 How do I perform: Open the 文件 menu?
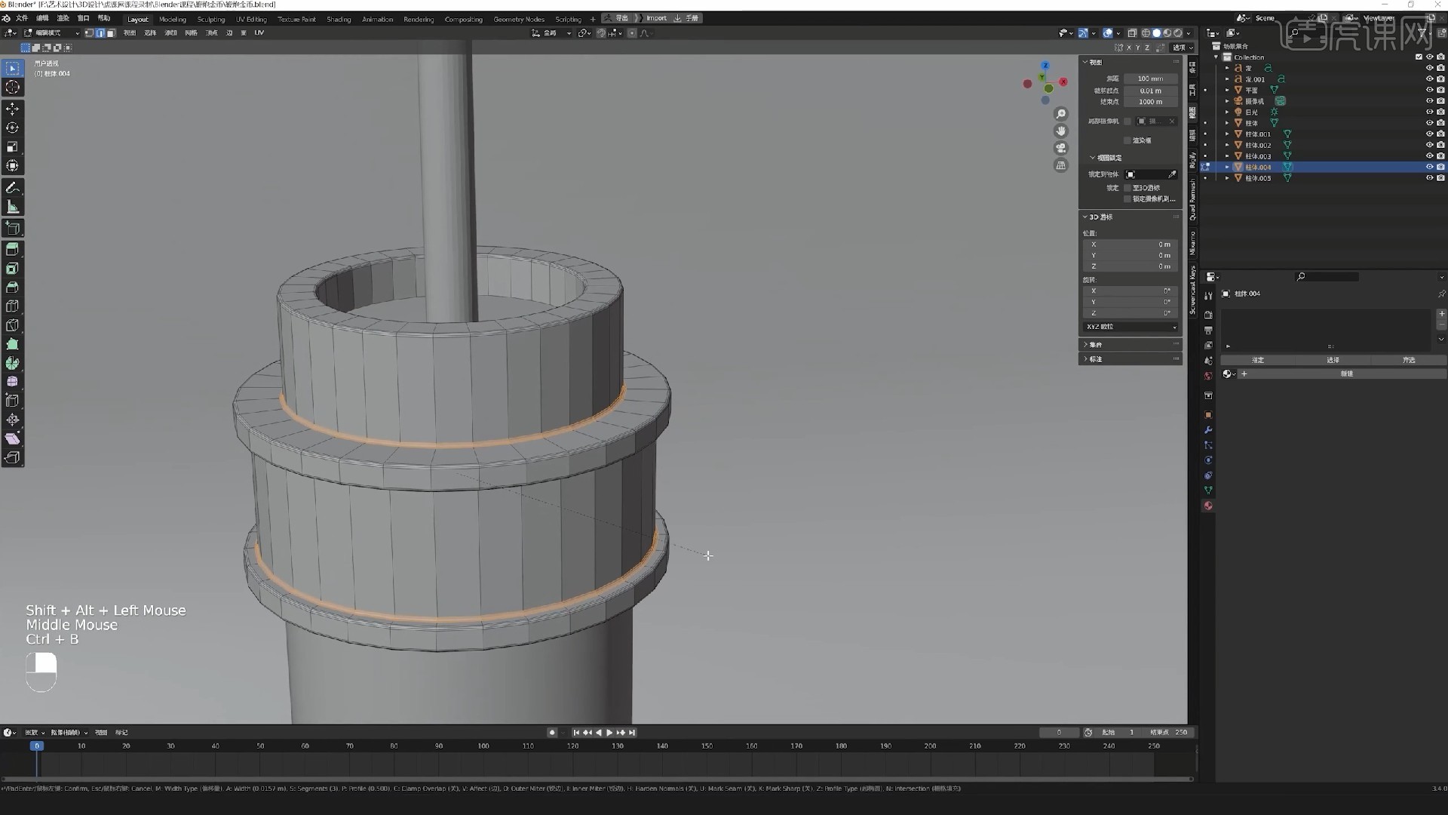(x=22, y=18)
